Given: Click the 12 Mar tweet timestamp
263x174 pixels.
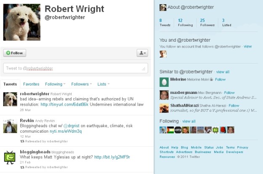Looking at the screenshot, I should (x=25, y=137).
